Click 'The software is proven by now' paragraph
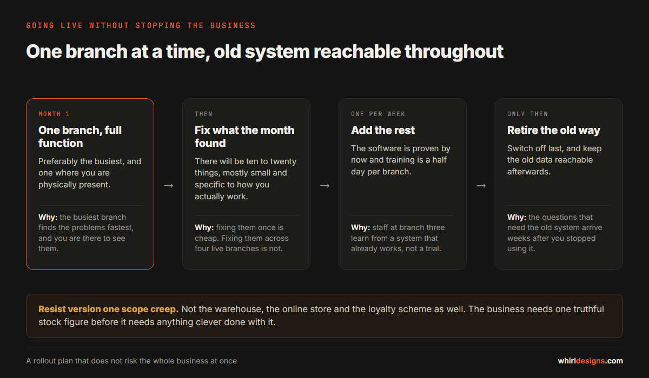 pos(401,160)
